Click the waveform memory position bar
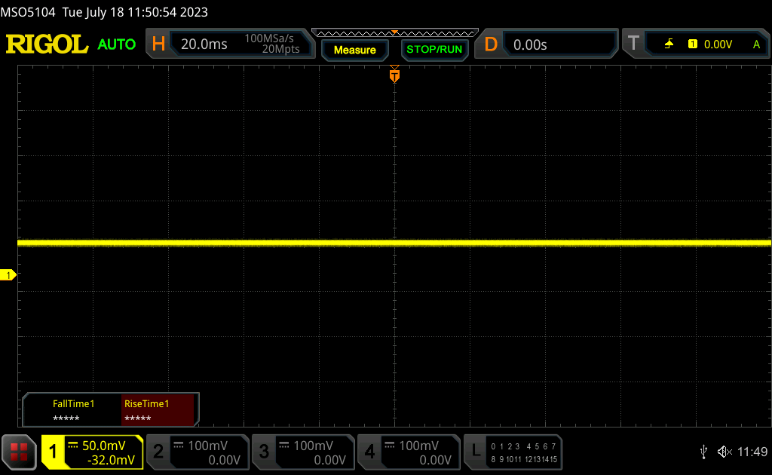Image resolution: width=772 pixels, height=475 pixels. click(x=395, y=33)
